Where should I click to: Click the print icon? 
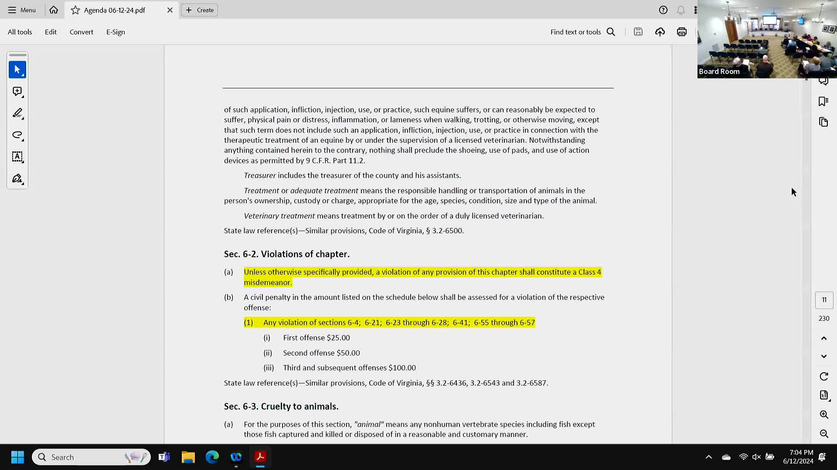coord(681,32)
